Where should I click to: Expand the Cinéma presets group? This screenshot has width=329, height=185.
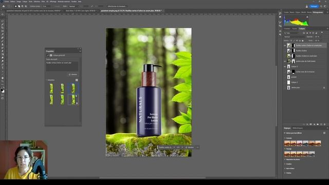tap(285, 173)
